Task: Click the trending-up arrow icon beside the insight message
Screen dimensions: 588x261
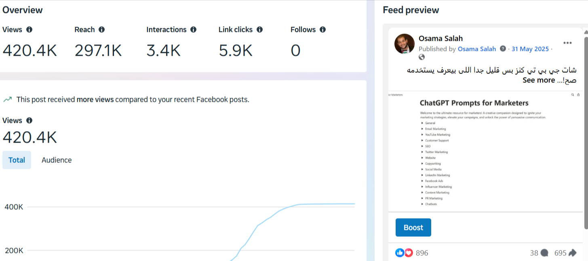Action: pos(7,99)
